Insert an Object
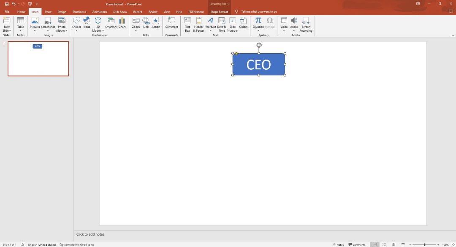 point(243,23)
